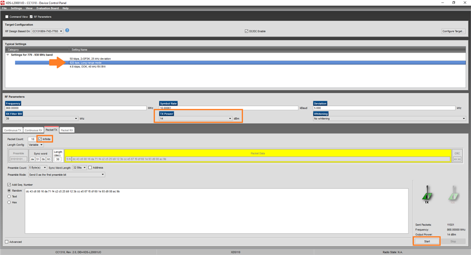This screenshot has height=255, width=471.
Task: Click the packet Length (dec) field
Action: tap(58, 159)
